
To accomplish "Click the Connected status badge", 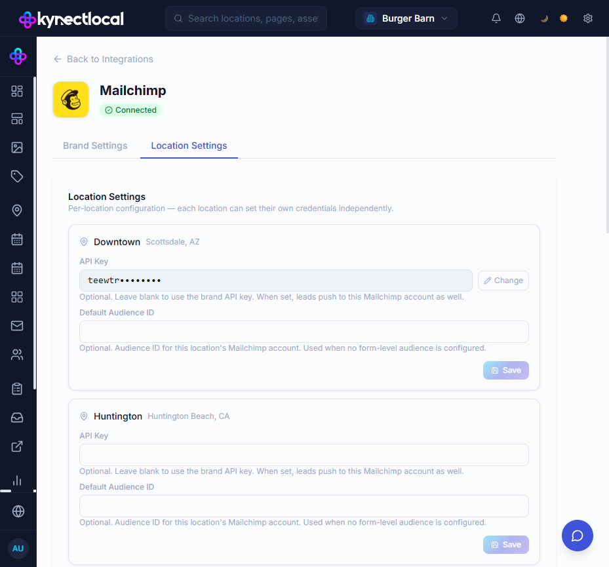I will (x=130, y=110).
